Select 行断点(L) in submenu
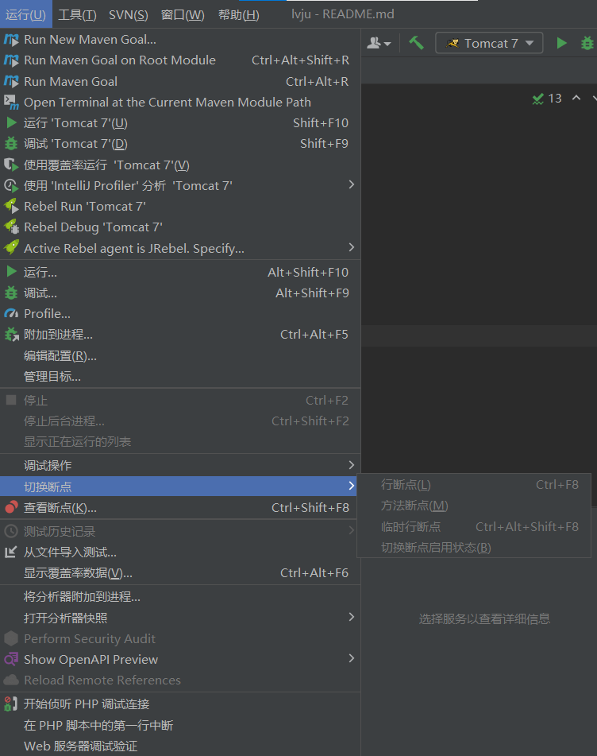This screenshot has width=597, height=756. [474, 485]
